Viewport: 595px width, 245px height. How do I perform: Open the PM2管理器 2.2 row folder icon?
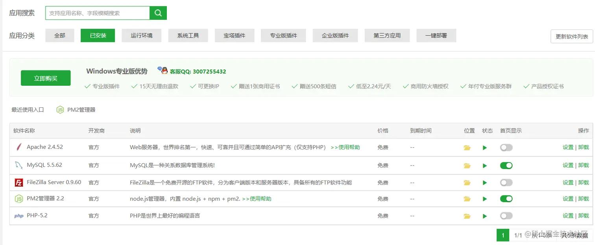467,199
